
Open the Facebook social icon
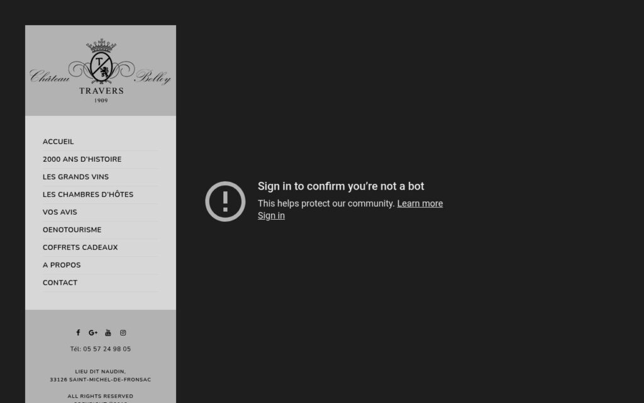78,332
